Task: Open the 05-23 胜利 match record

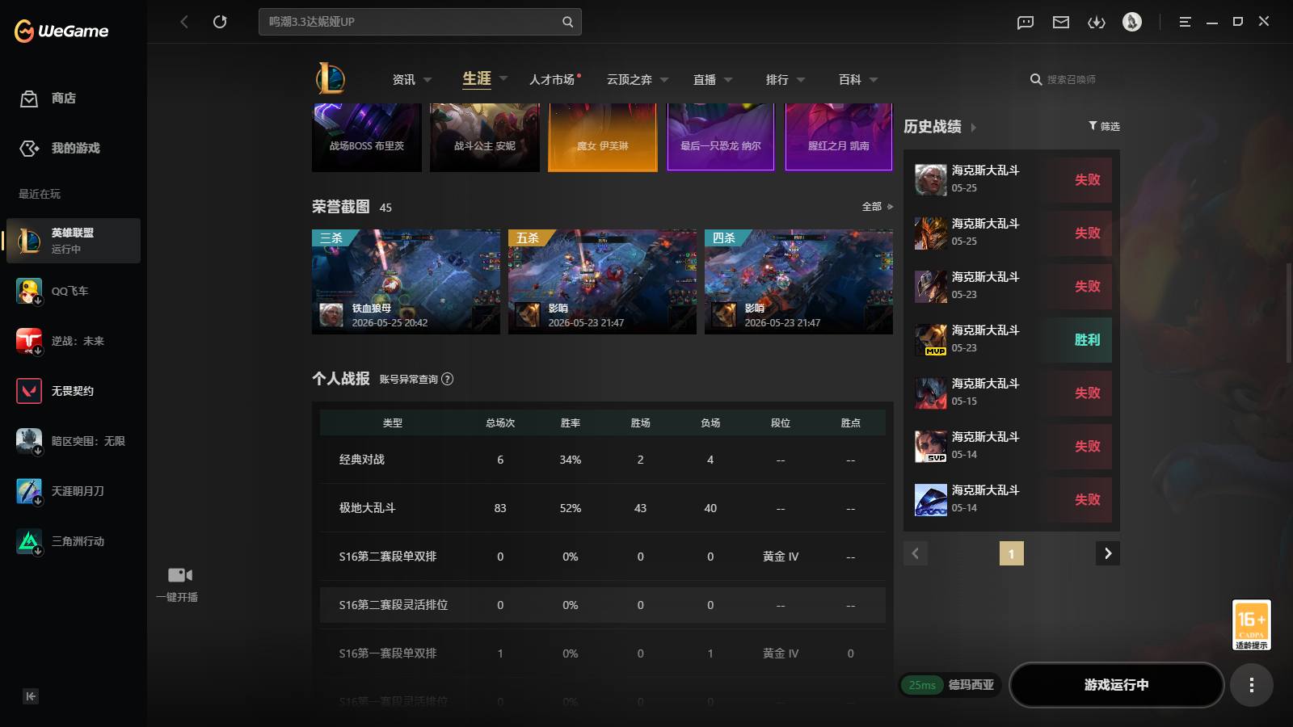Action: coord(1012,339)
